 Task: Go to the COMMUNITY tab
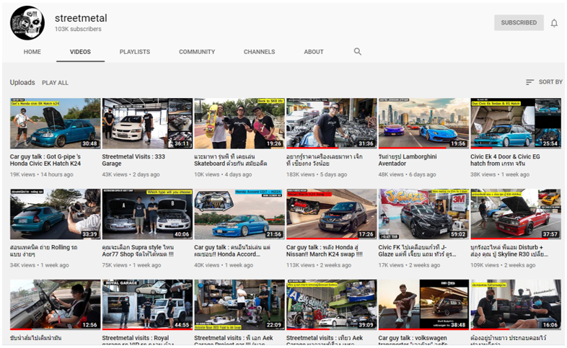[x=197, y=52]
